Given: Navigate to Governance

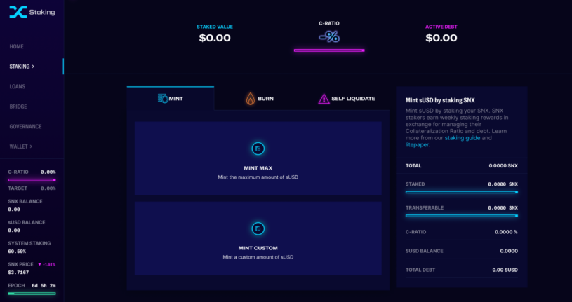Looking at the screenshot, I should point(25,126).
